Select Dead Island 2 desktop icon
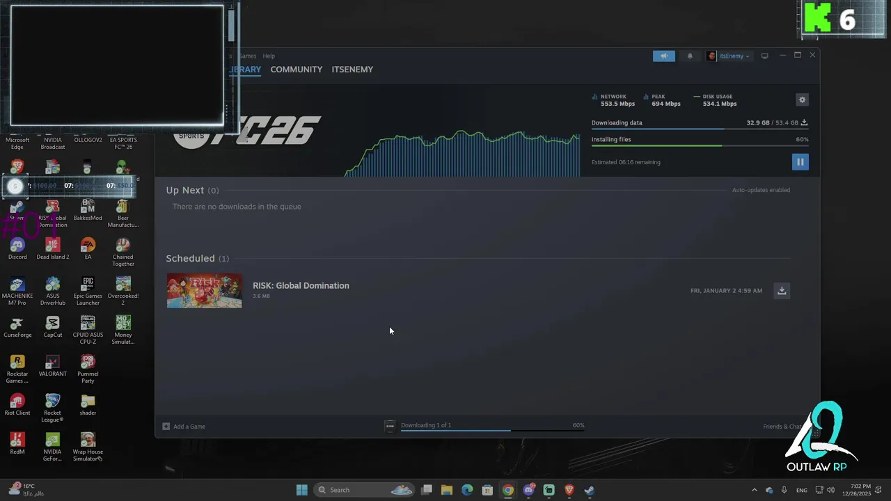The height and width of the screenshot is (501, 891). tap(53, 248)
